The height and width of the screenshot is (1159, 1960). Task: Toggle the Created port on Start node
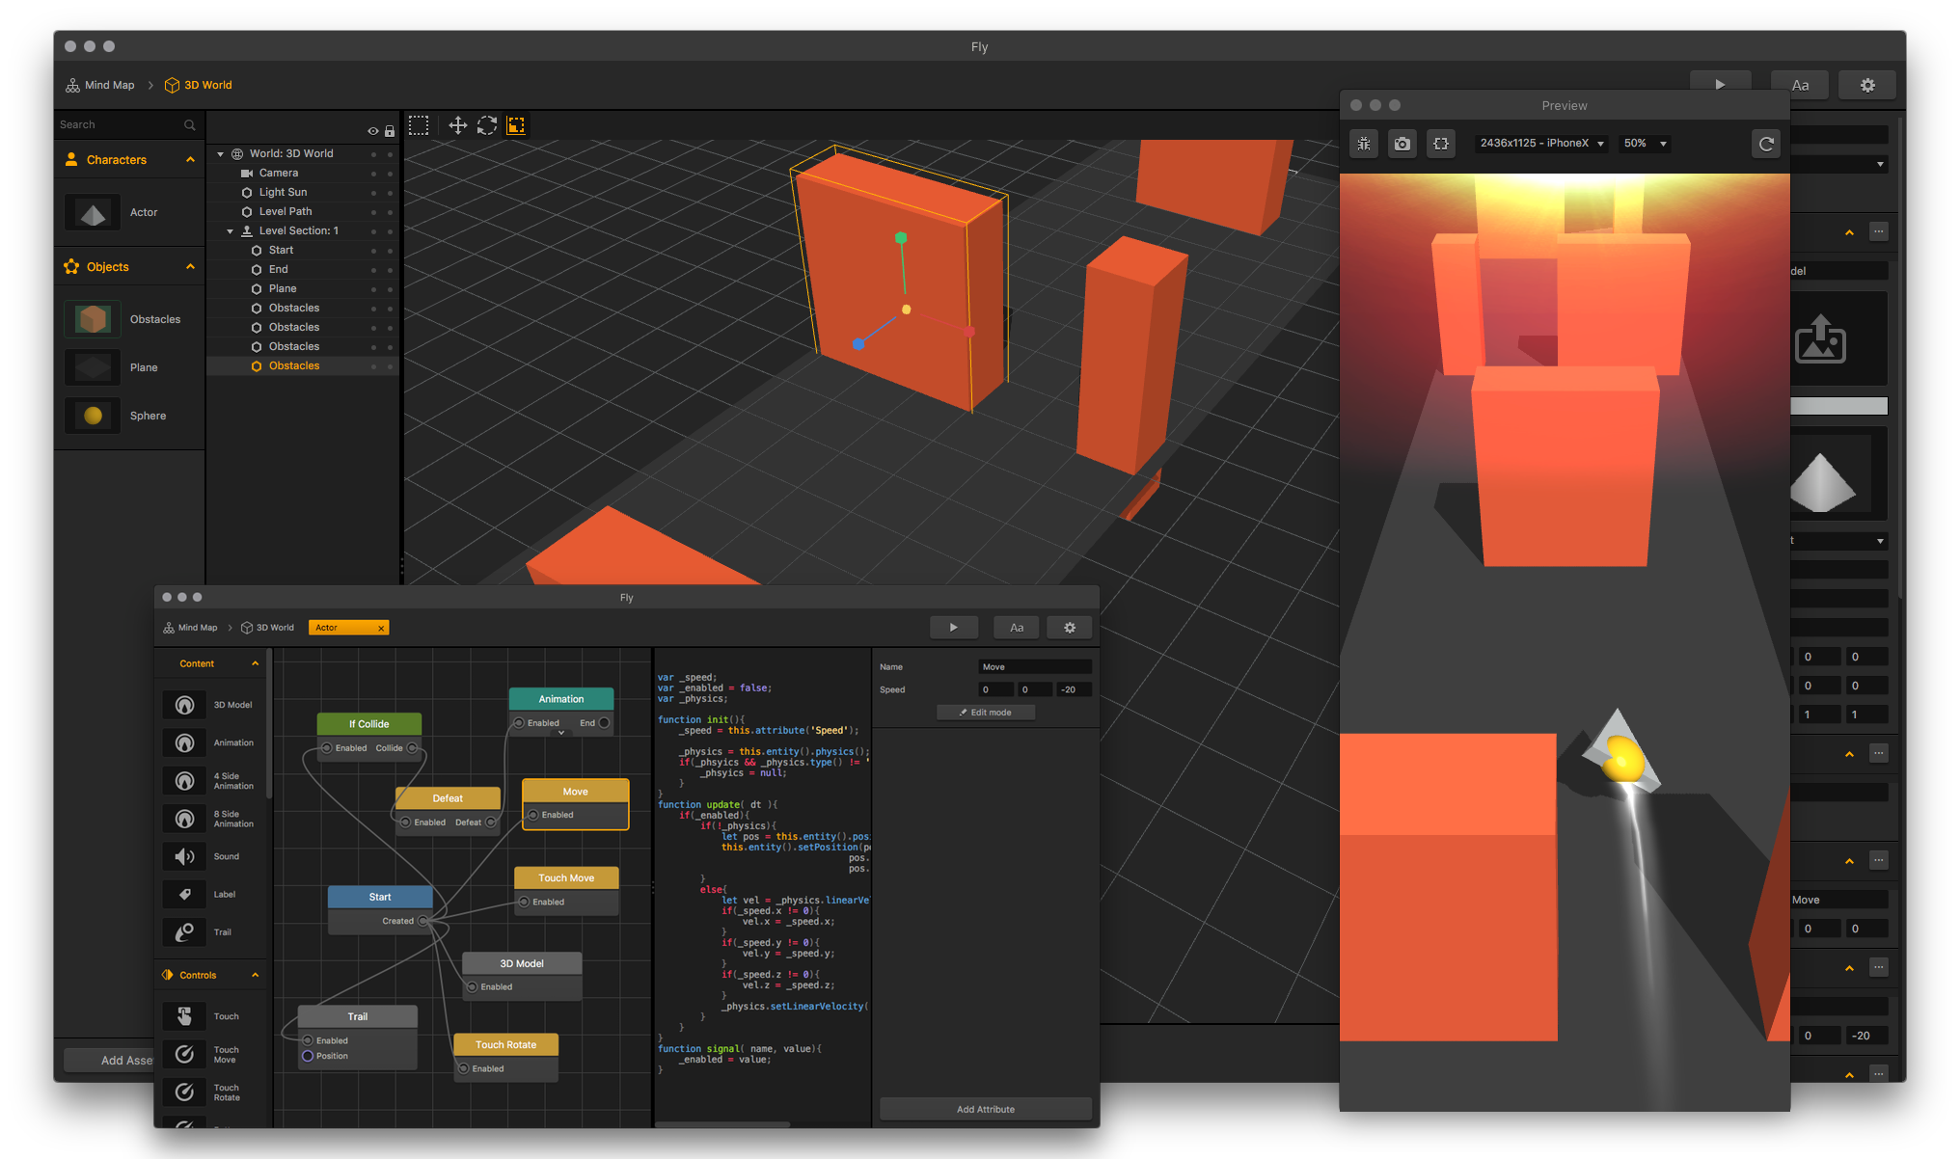coord(422,921)
